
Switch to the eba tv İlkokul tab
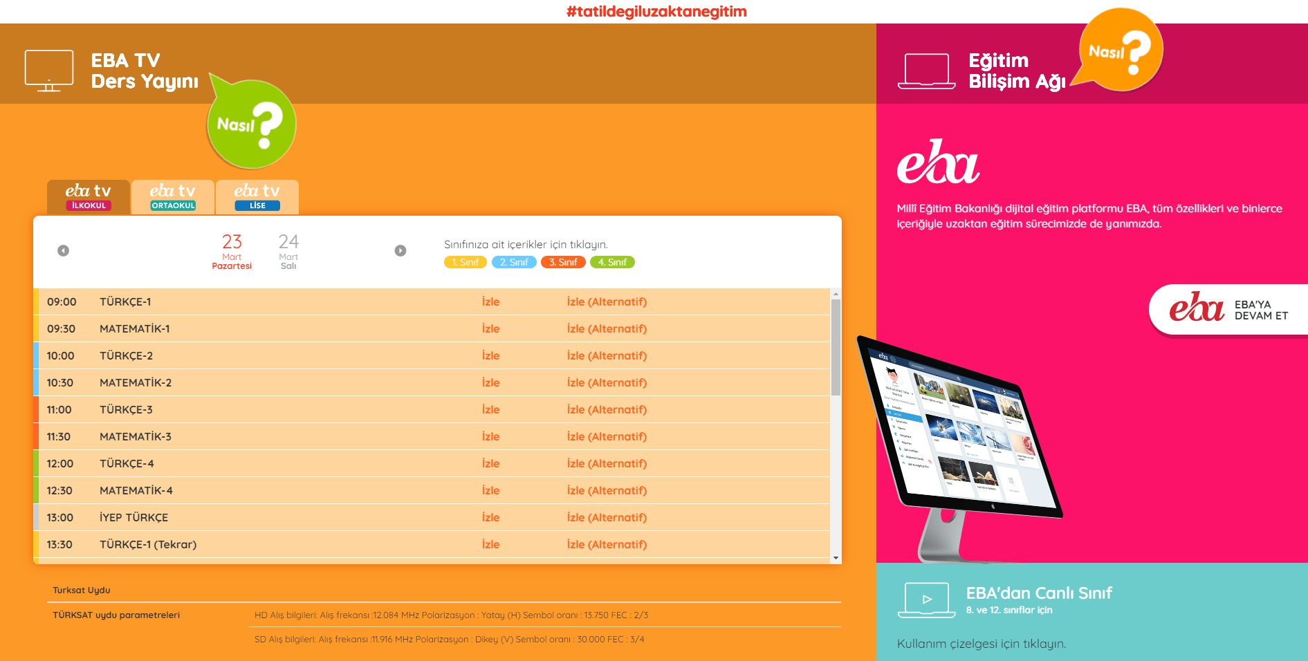[89, 196]
